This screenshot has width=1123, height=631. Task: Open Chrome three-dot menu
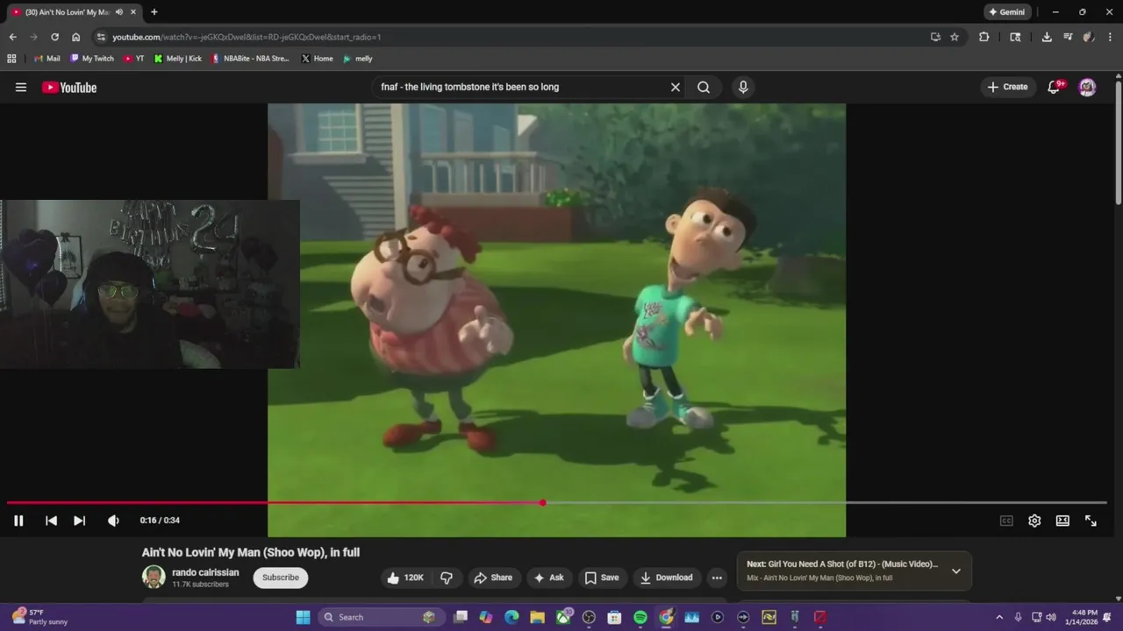point(1111,37)
